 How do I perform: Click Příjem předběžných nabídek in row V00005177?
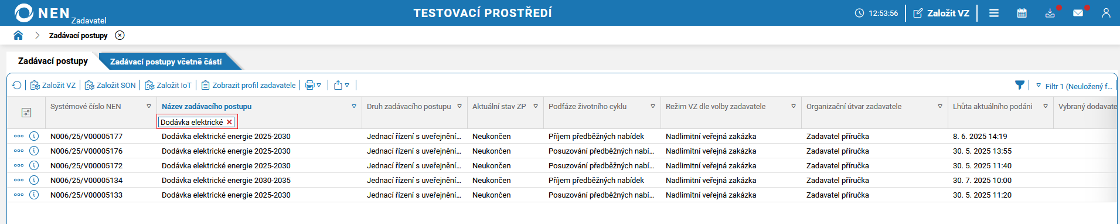coord(596,136)
